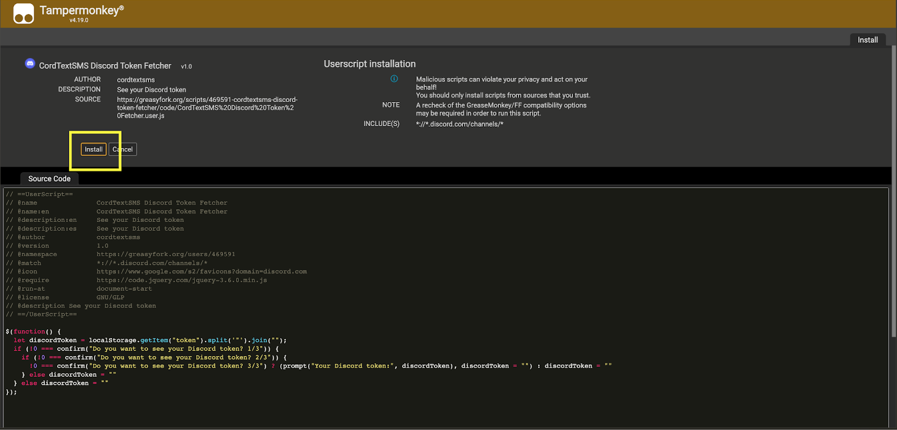897x430 pixels.
Task: Click the confirm 'see your Discord token? 1/3' line
Action: pyautogui.click(x=146, y=349)
